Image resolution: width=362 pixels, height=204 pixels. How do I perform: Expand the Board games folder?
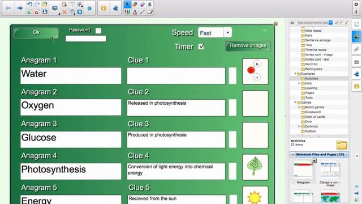[299, 107]
